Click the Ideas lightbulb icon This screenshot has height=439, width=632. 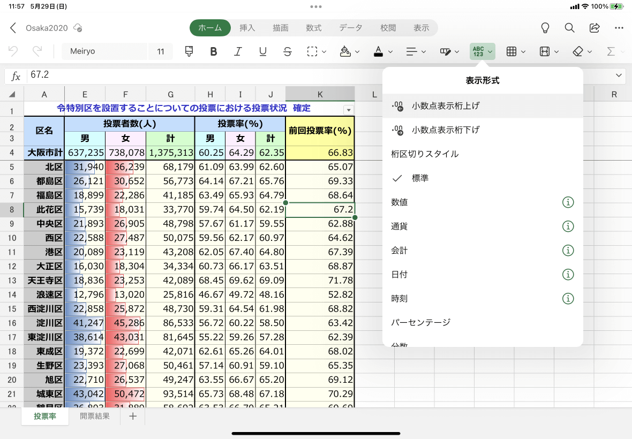click(x=544, y=28)
